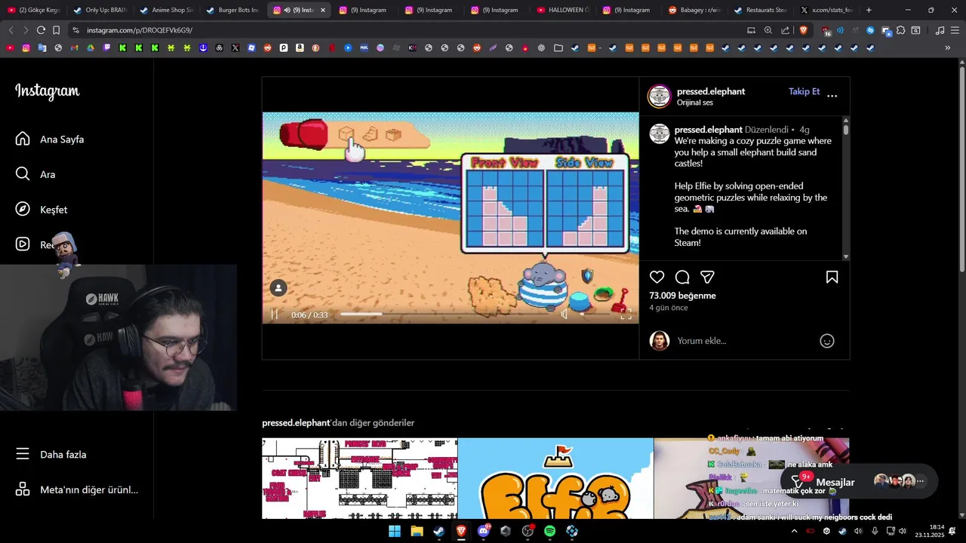Reload the page
This screenshot has height=543, width=966.
point(41,30)
